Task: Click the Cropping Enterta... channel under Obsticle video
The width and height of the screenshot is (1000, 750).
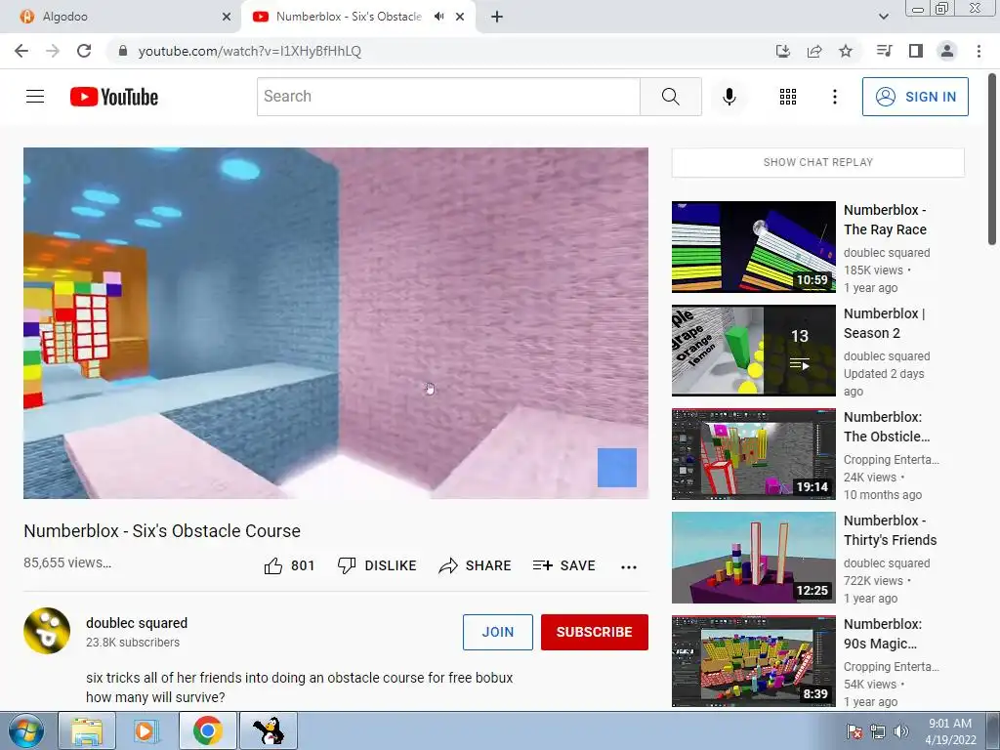Action: coord(891,459)
